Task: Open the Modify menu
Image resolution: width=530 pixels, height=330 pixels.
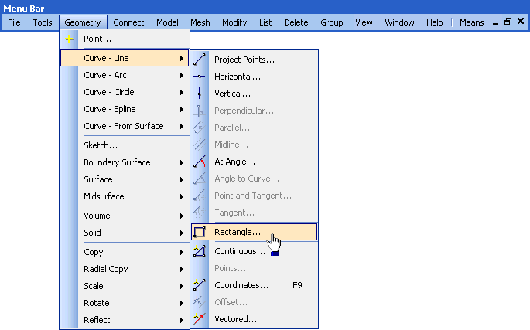Action: [x=234, y=22]
